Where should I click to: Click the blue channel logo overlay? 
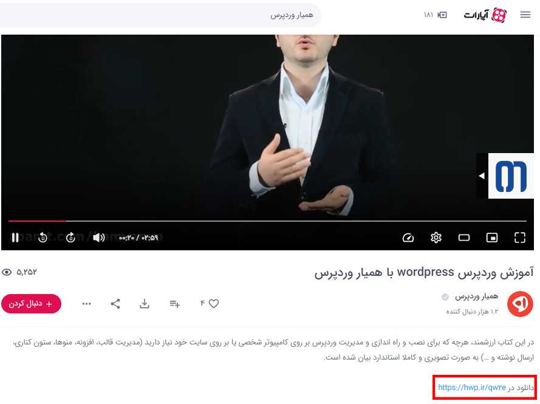click(x=511, y=176)
